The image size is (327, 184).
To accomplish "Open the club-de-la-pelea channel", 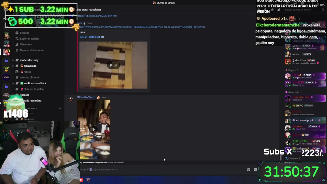I will pos(32,89).
